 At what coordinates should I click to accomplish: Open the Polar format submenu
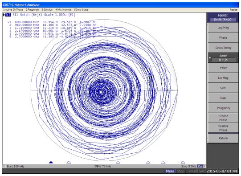click(x=223, y=68)
